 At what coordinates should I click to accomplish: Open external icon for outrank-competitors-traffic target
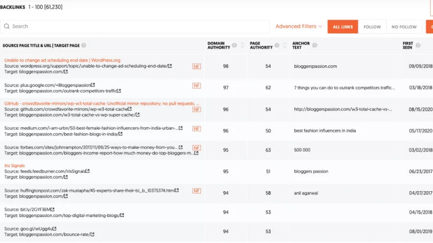[x=119, y=90]
